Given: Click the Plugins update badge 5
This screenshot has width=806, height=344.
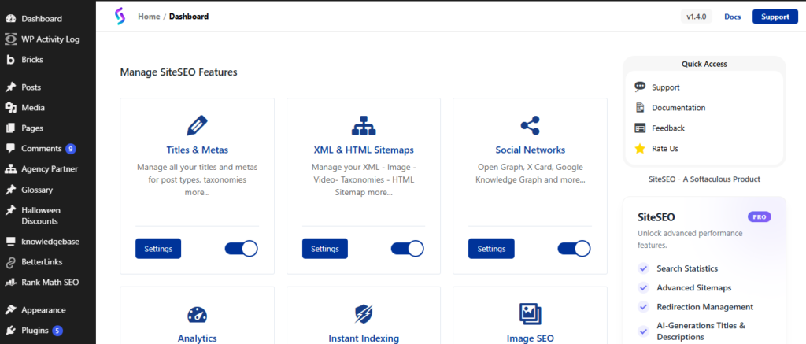Looking at the screenshot, I should click(57, 331).
